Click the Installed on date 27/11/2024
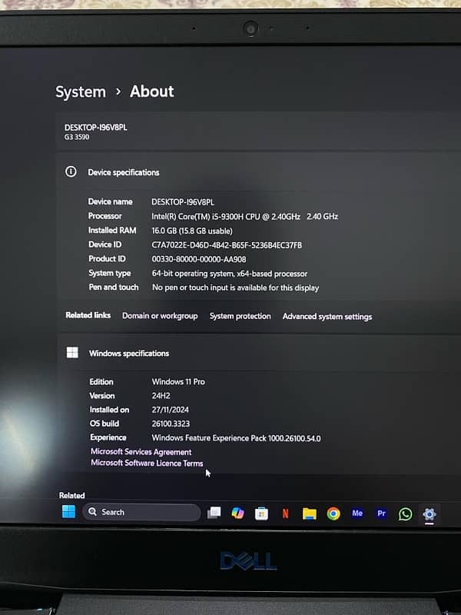Viewport: 461px width, 615px height. tap(170, 410)
